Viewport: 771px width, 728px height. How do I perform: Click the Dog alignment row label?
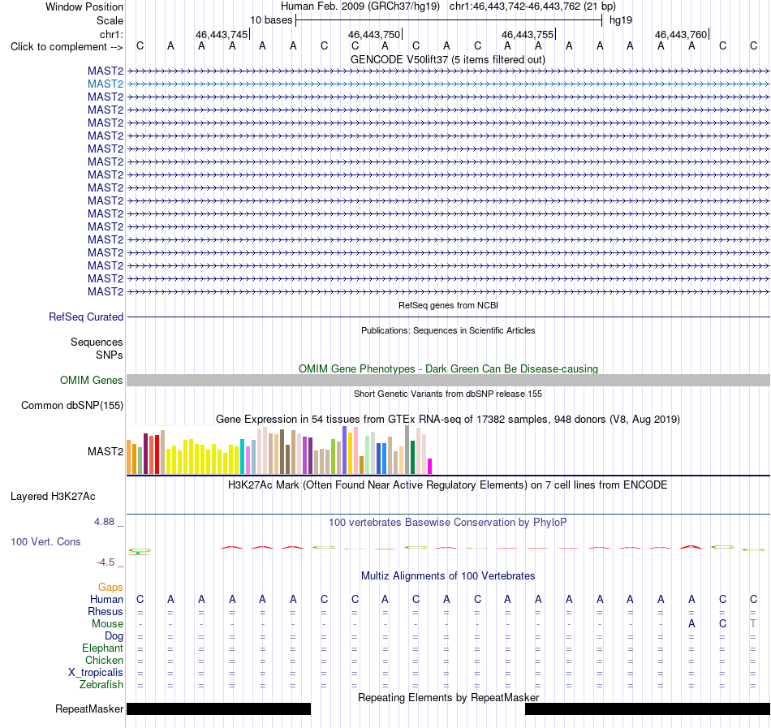[114, 636]
